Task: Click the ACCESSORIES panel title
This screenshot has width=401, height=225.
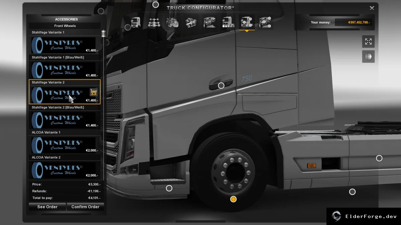Action: 66,19
